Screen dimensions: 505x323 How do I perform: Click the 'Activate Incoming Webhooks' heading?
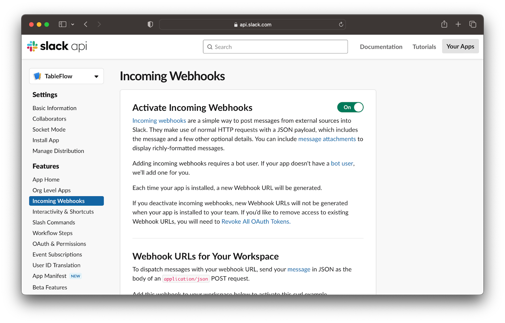(x=193, y=108)
